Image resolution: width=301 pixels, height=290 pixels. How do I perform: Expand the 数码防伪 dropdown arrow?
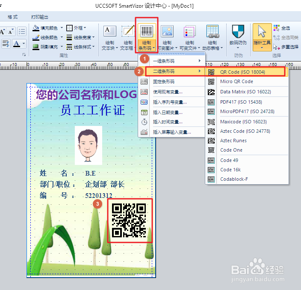238,48
